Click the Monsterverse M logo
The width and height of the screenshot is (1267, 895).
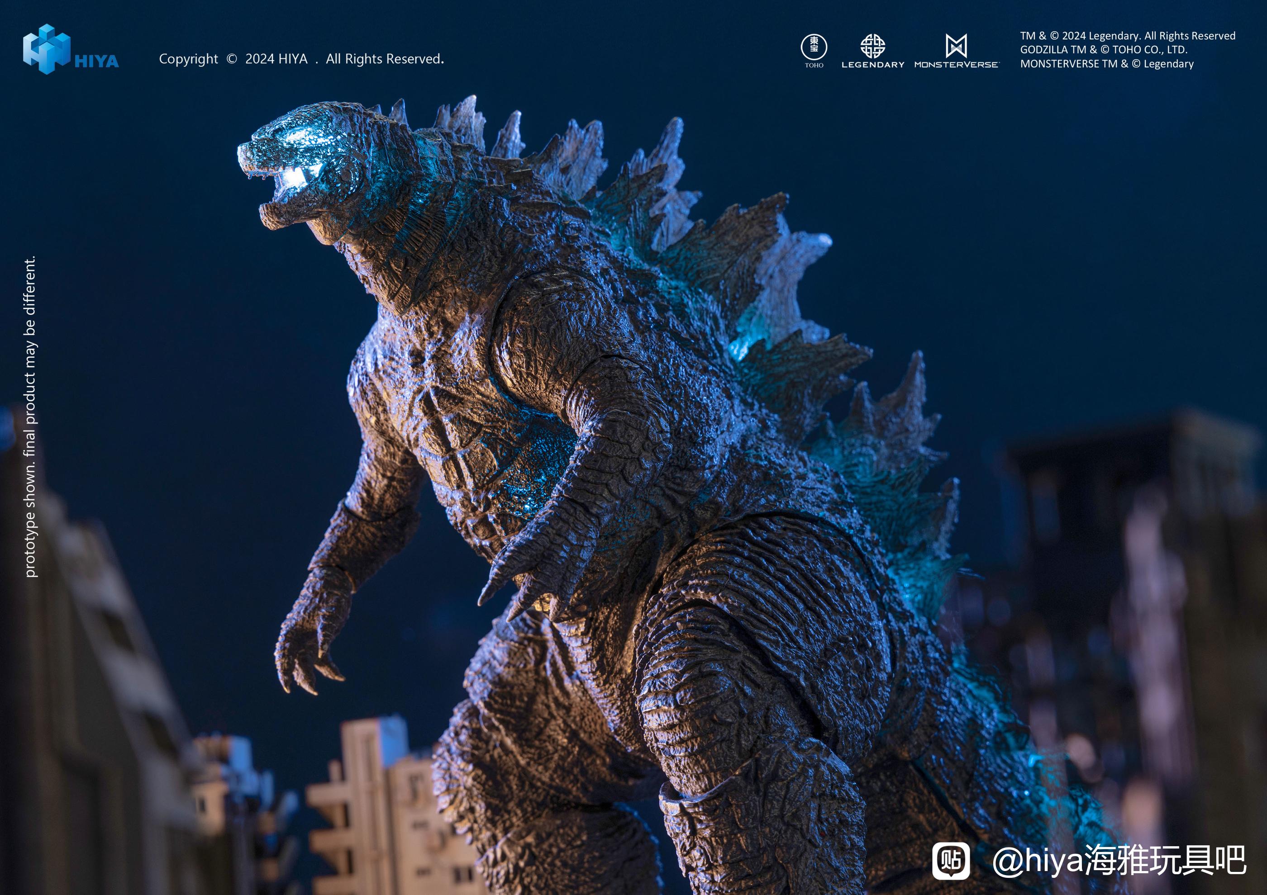(956, 46)
